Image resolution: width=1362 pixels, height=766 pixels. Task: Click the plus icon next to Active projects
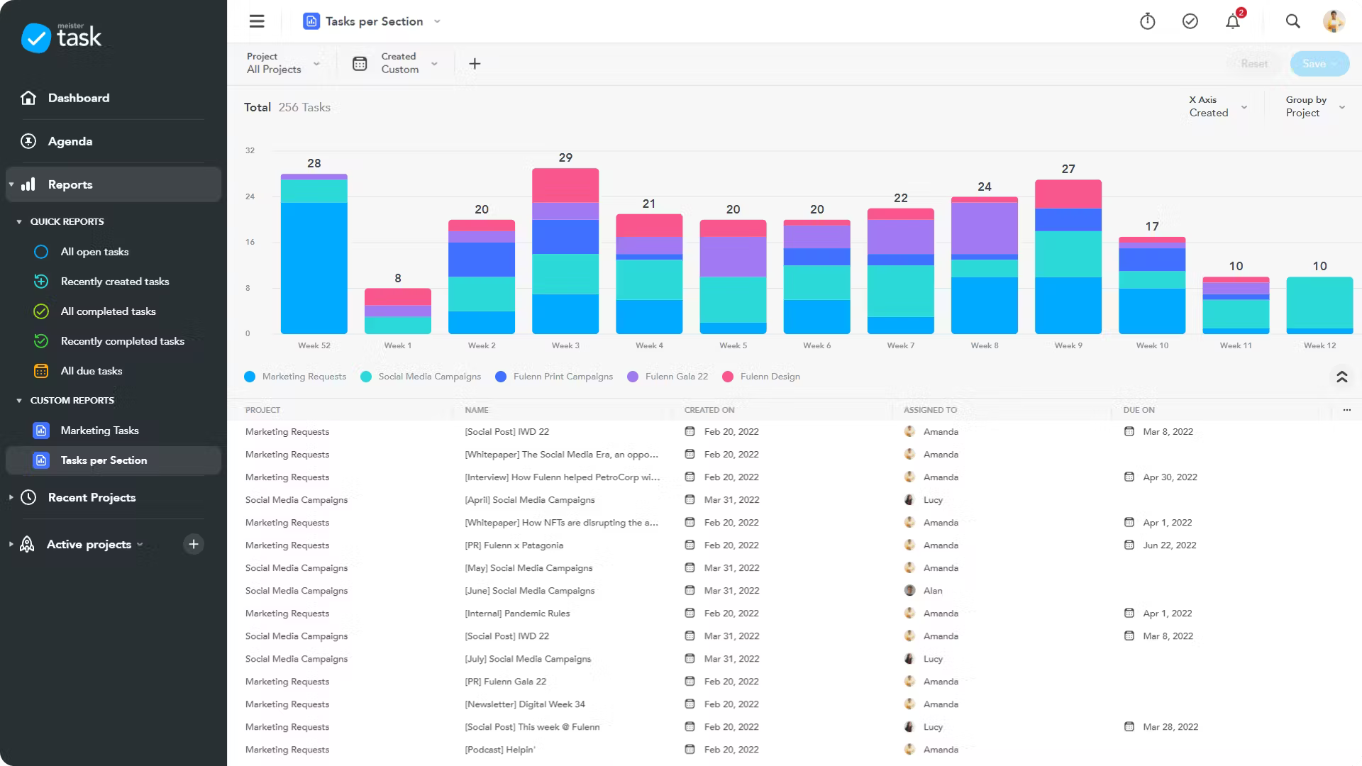[194, 544]
